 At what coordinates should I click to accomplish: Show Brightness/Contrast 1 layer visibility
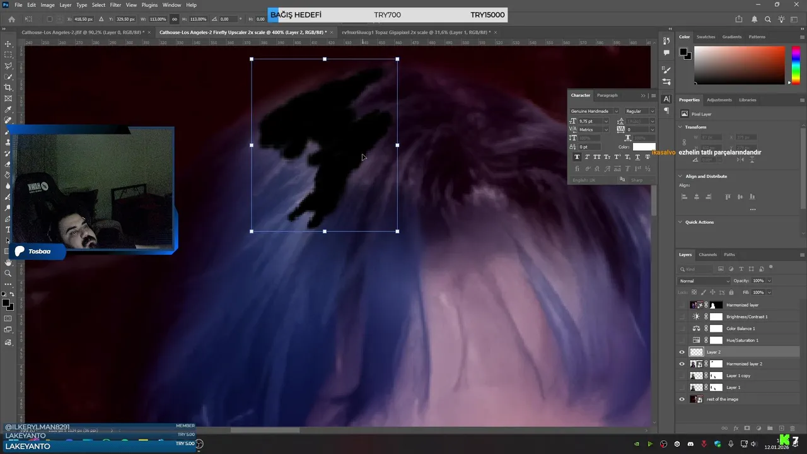point(682,317)
